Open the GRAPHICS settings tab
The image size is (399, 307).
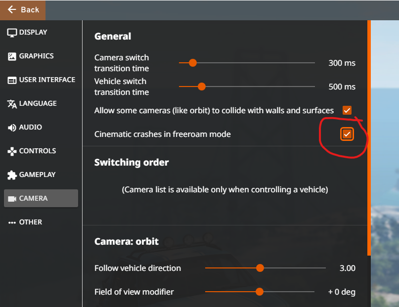(x=36, y=56)
